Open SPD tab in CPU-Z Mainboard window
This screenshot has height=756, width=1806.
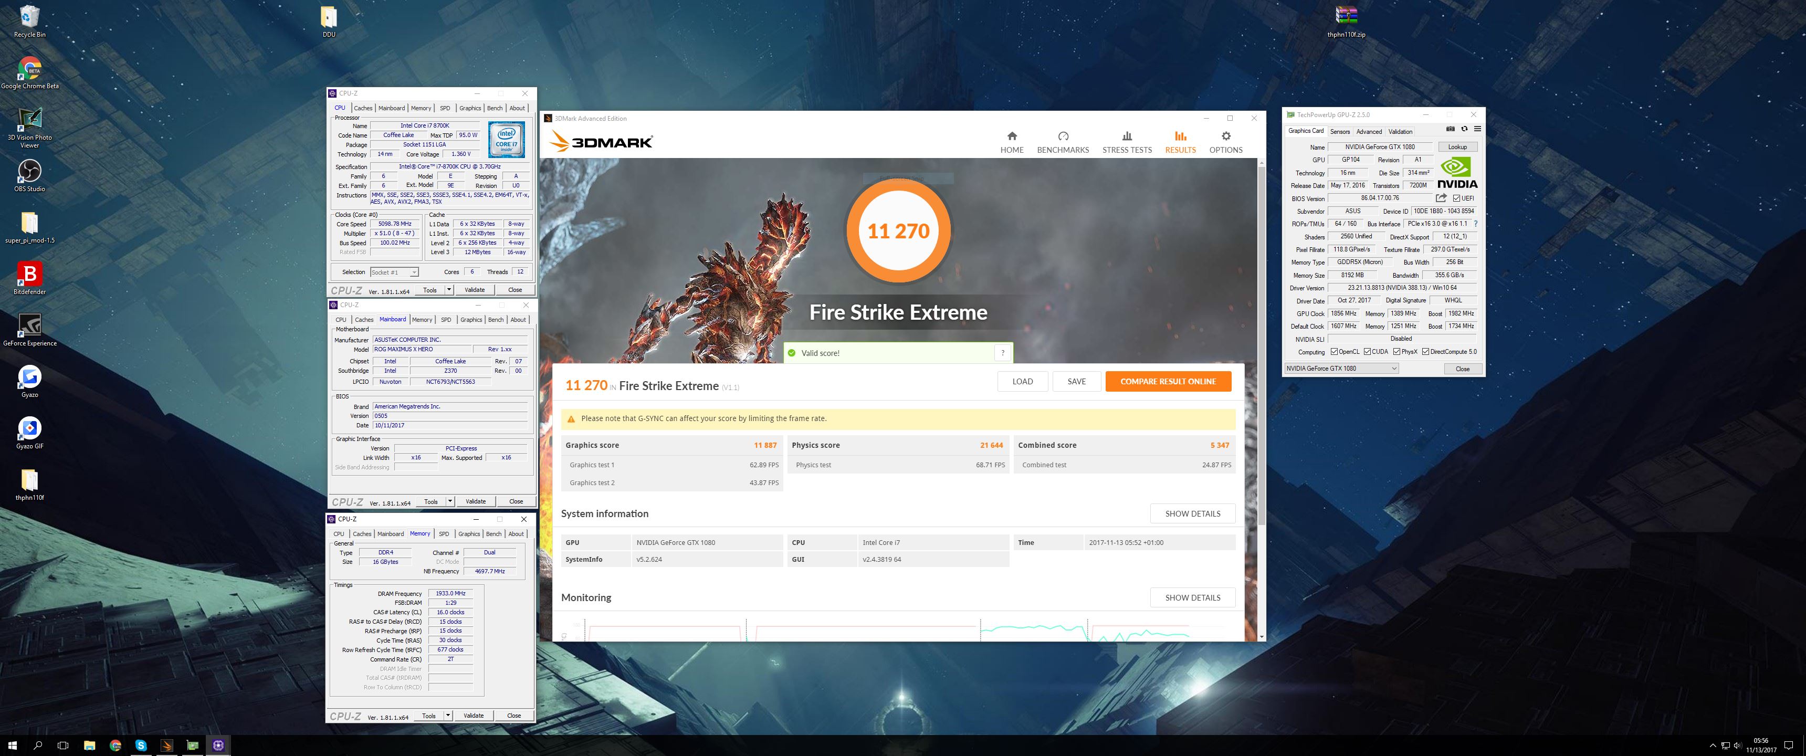click(x=446, y=320)
